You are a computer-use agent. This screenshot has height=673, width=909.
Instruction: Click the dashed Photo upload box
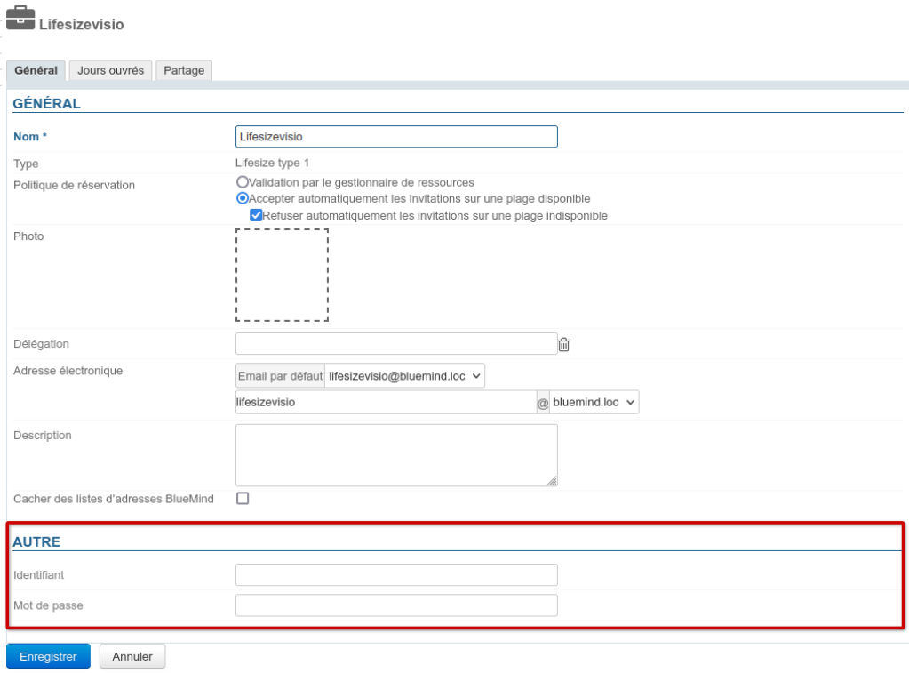[x=283, y=275]
